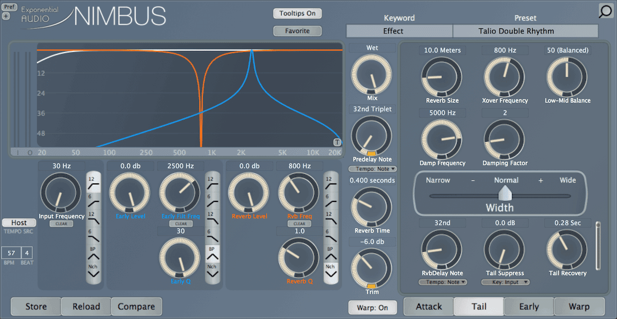Select Nch notch shape for Reverb filter
This screenshot has height=319, width=617.
[330, 271]
